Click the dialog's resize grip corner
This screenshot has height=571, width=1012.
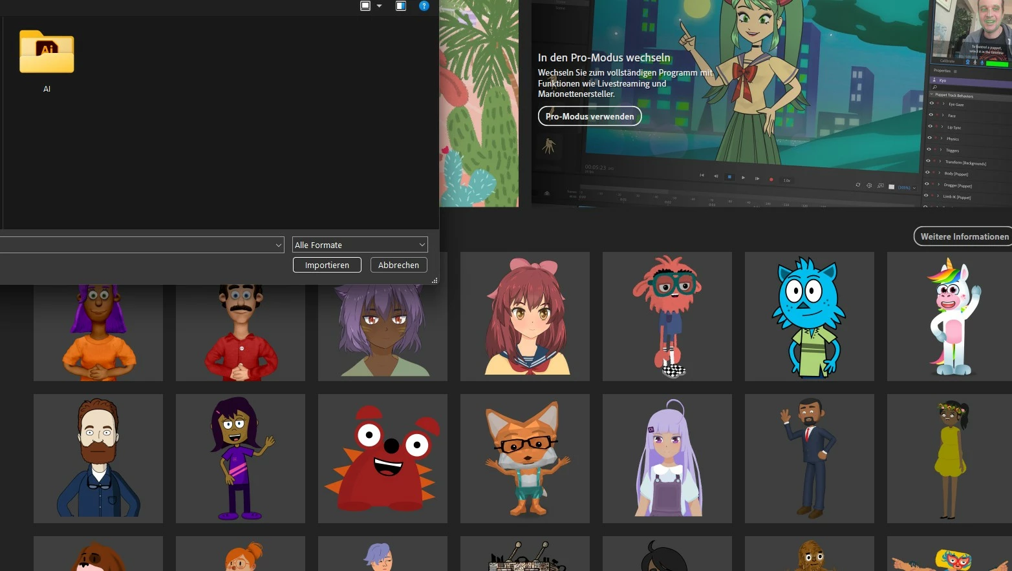[x=435, y=280]
